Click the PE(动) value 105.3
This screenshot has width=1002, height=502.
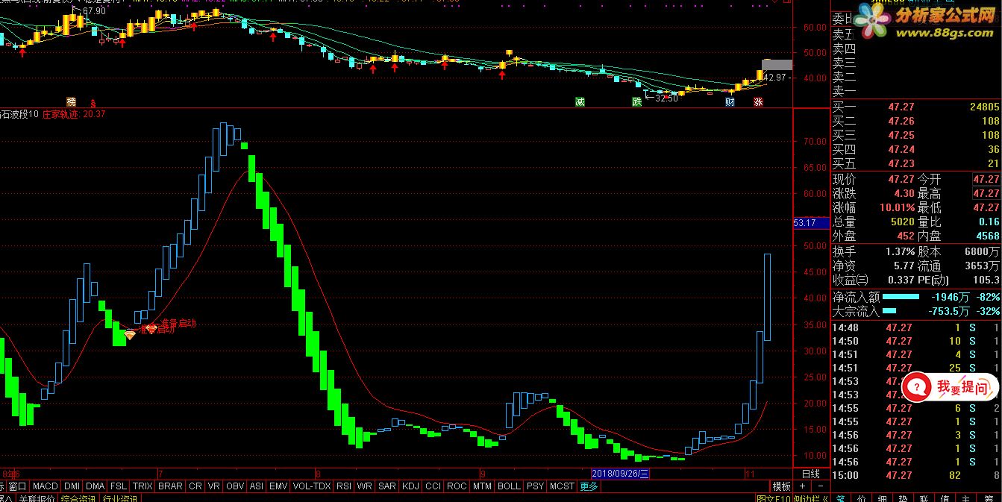click(x=986, y=280)
